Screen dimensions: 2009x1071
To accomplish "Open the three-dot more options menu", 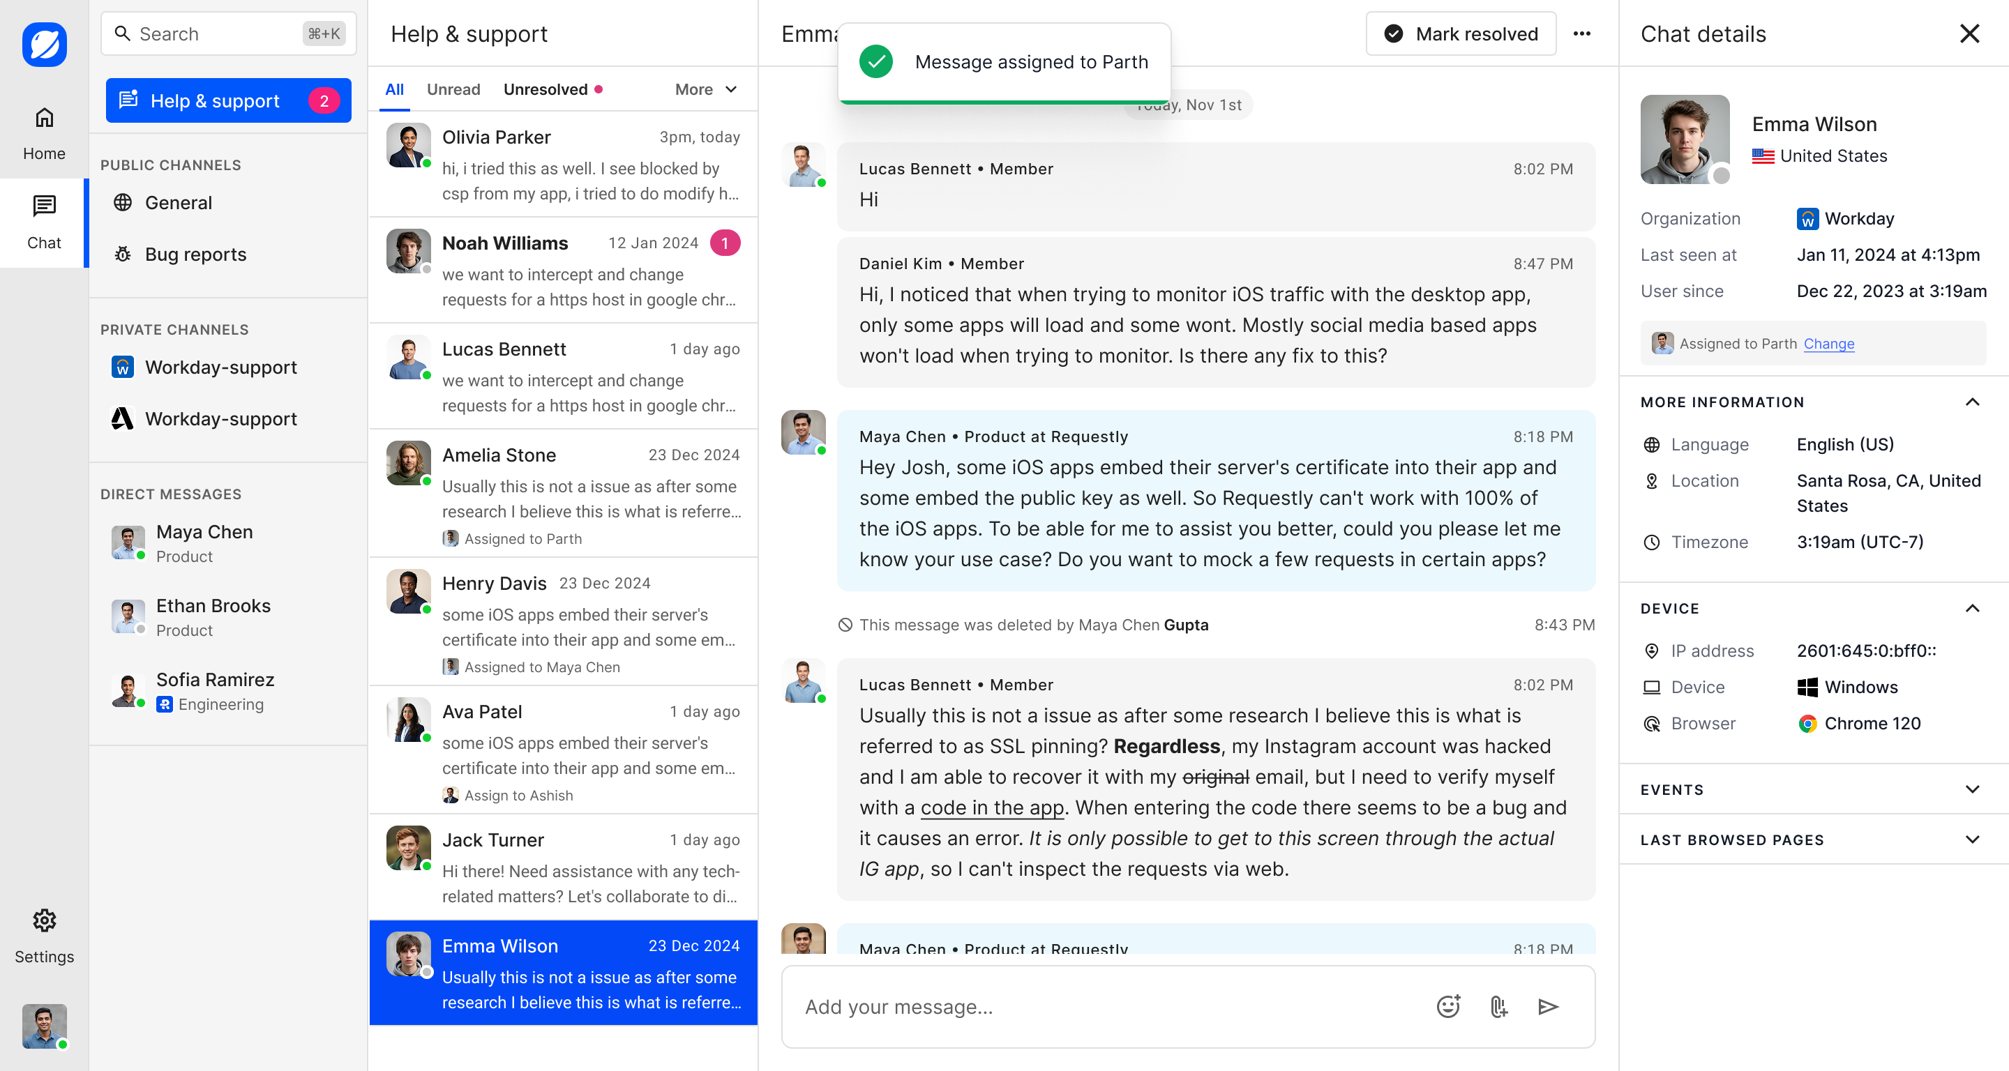I will 1581,33.
